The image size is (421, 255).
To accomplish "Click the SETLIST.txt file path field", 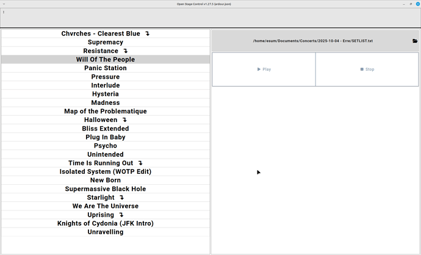I will [312, 41].
